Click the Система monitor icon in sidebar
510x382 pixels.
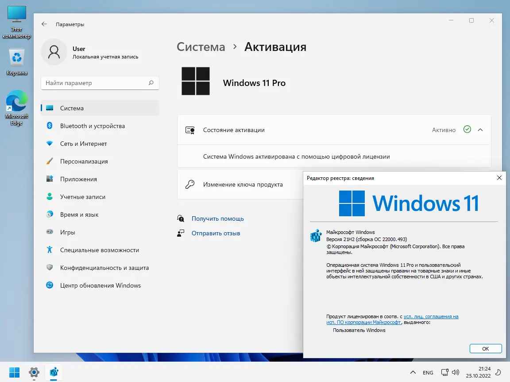coord(50,108)
